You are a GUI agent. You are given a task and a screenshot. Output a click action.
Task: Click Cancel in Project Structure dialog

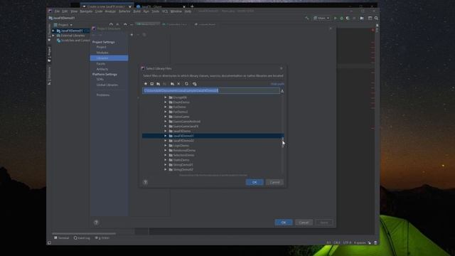click(x=304, y=223)
